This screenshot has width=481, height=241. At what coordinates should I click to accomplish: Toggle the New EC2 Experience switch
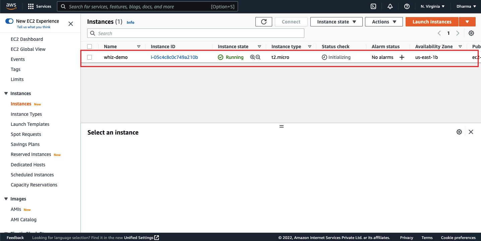tap(9, 21)
